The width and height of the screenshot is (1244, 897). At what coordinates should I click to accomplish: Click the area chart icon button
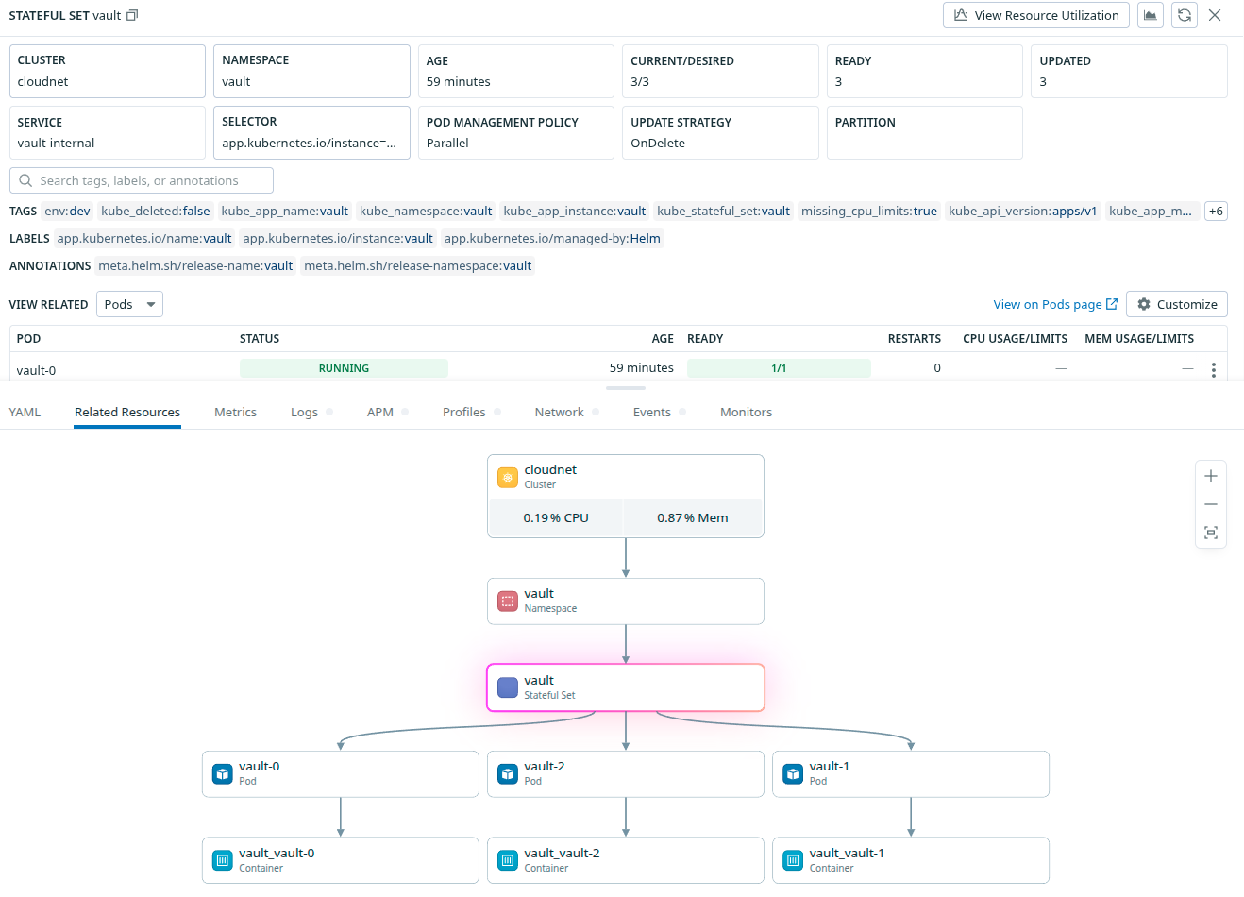(1151, 15)
